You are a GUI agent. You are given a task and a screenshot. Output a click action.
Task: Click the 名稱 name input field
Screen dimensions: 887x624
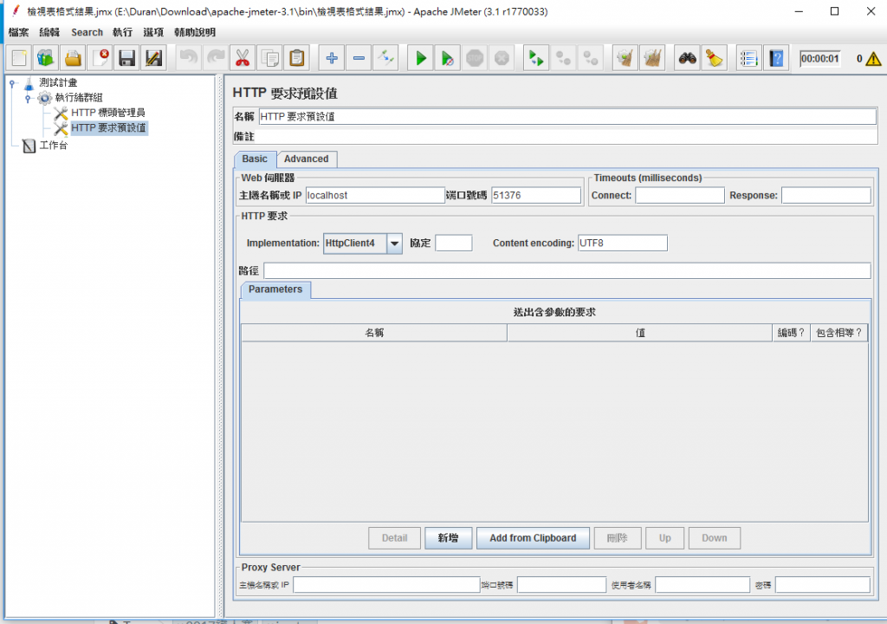[567, 117]
